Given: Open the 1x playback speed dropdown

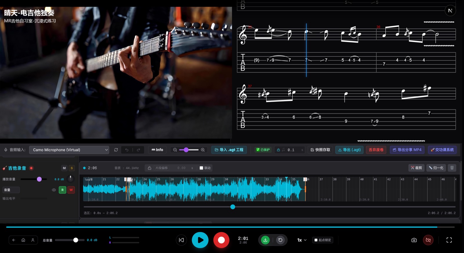Looking at the screenshot, I should tap(302, 240).
